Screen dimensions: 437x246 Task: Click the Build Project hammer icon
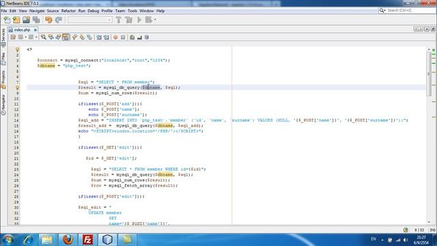(x=118, y=20)
